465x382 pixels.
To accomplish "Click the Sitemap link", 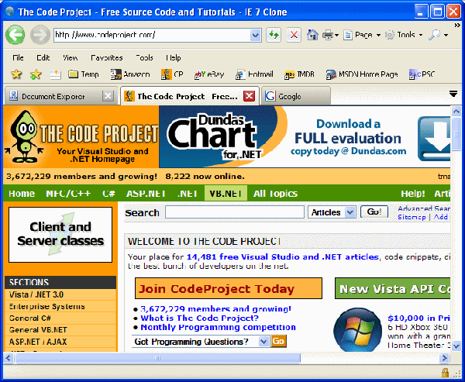I will [x=412, y=217].
